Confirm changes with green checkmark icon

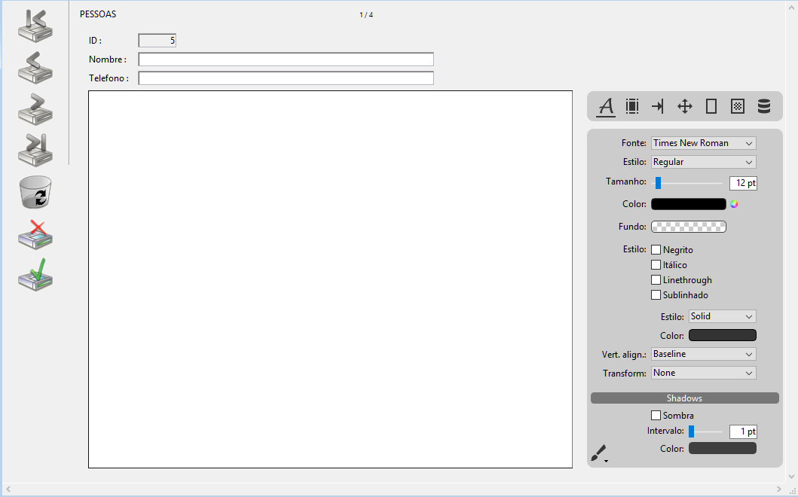tap(35, 275)
